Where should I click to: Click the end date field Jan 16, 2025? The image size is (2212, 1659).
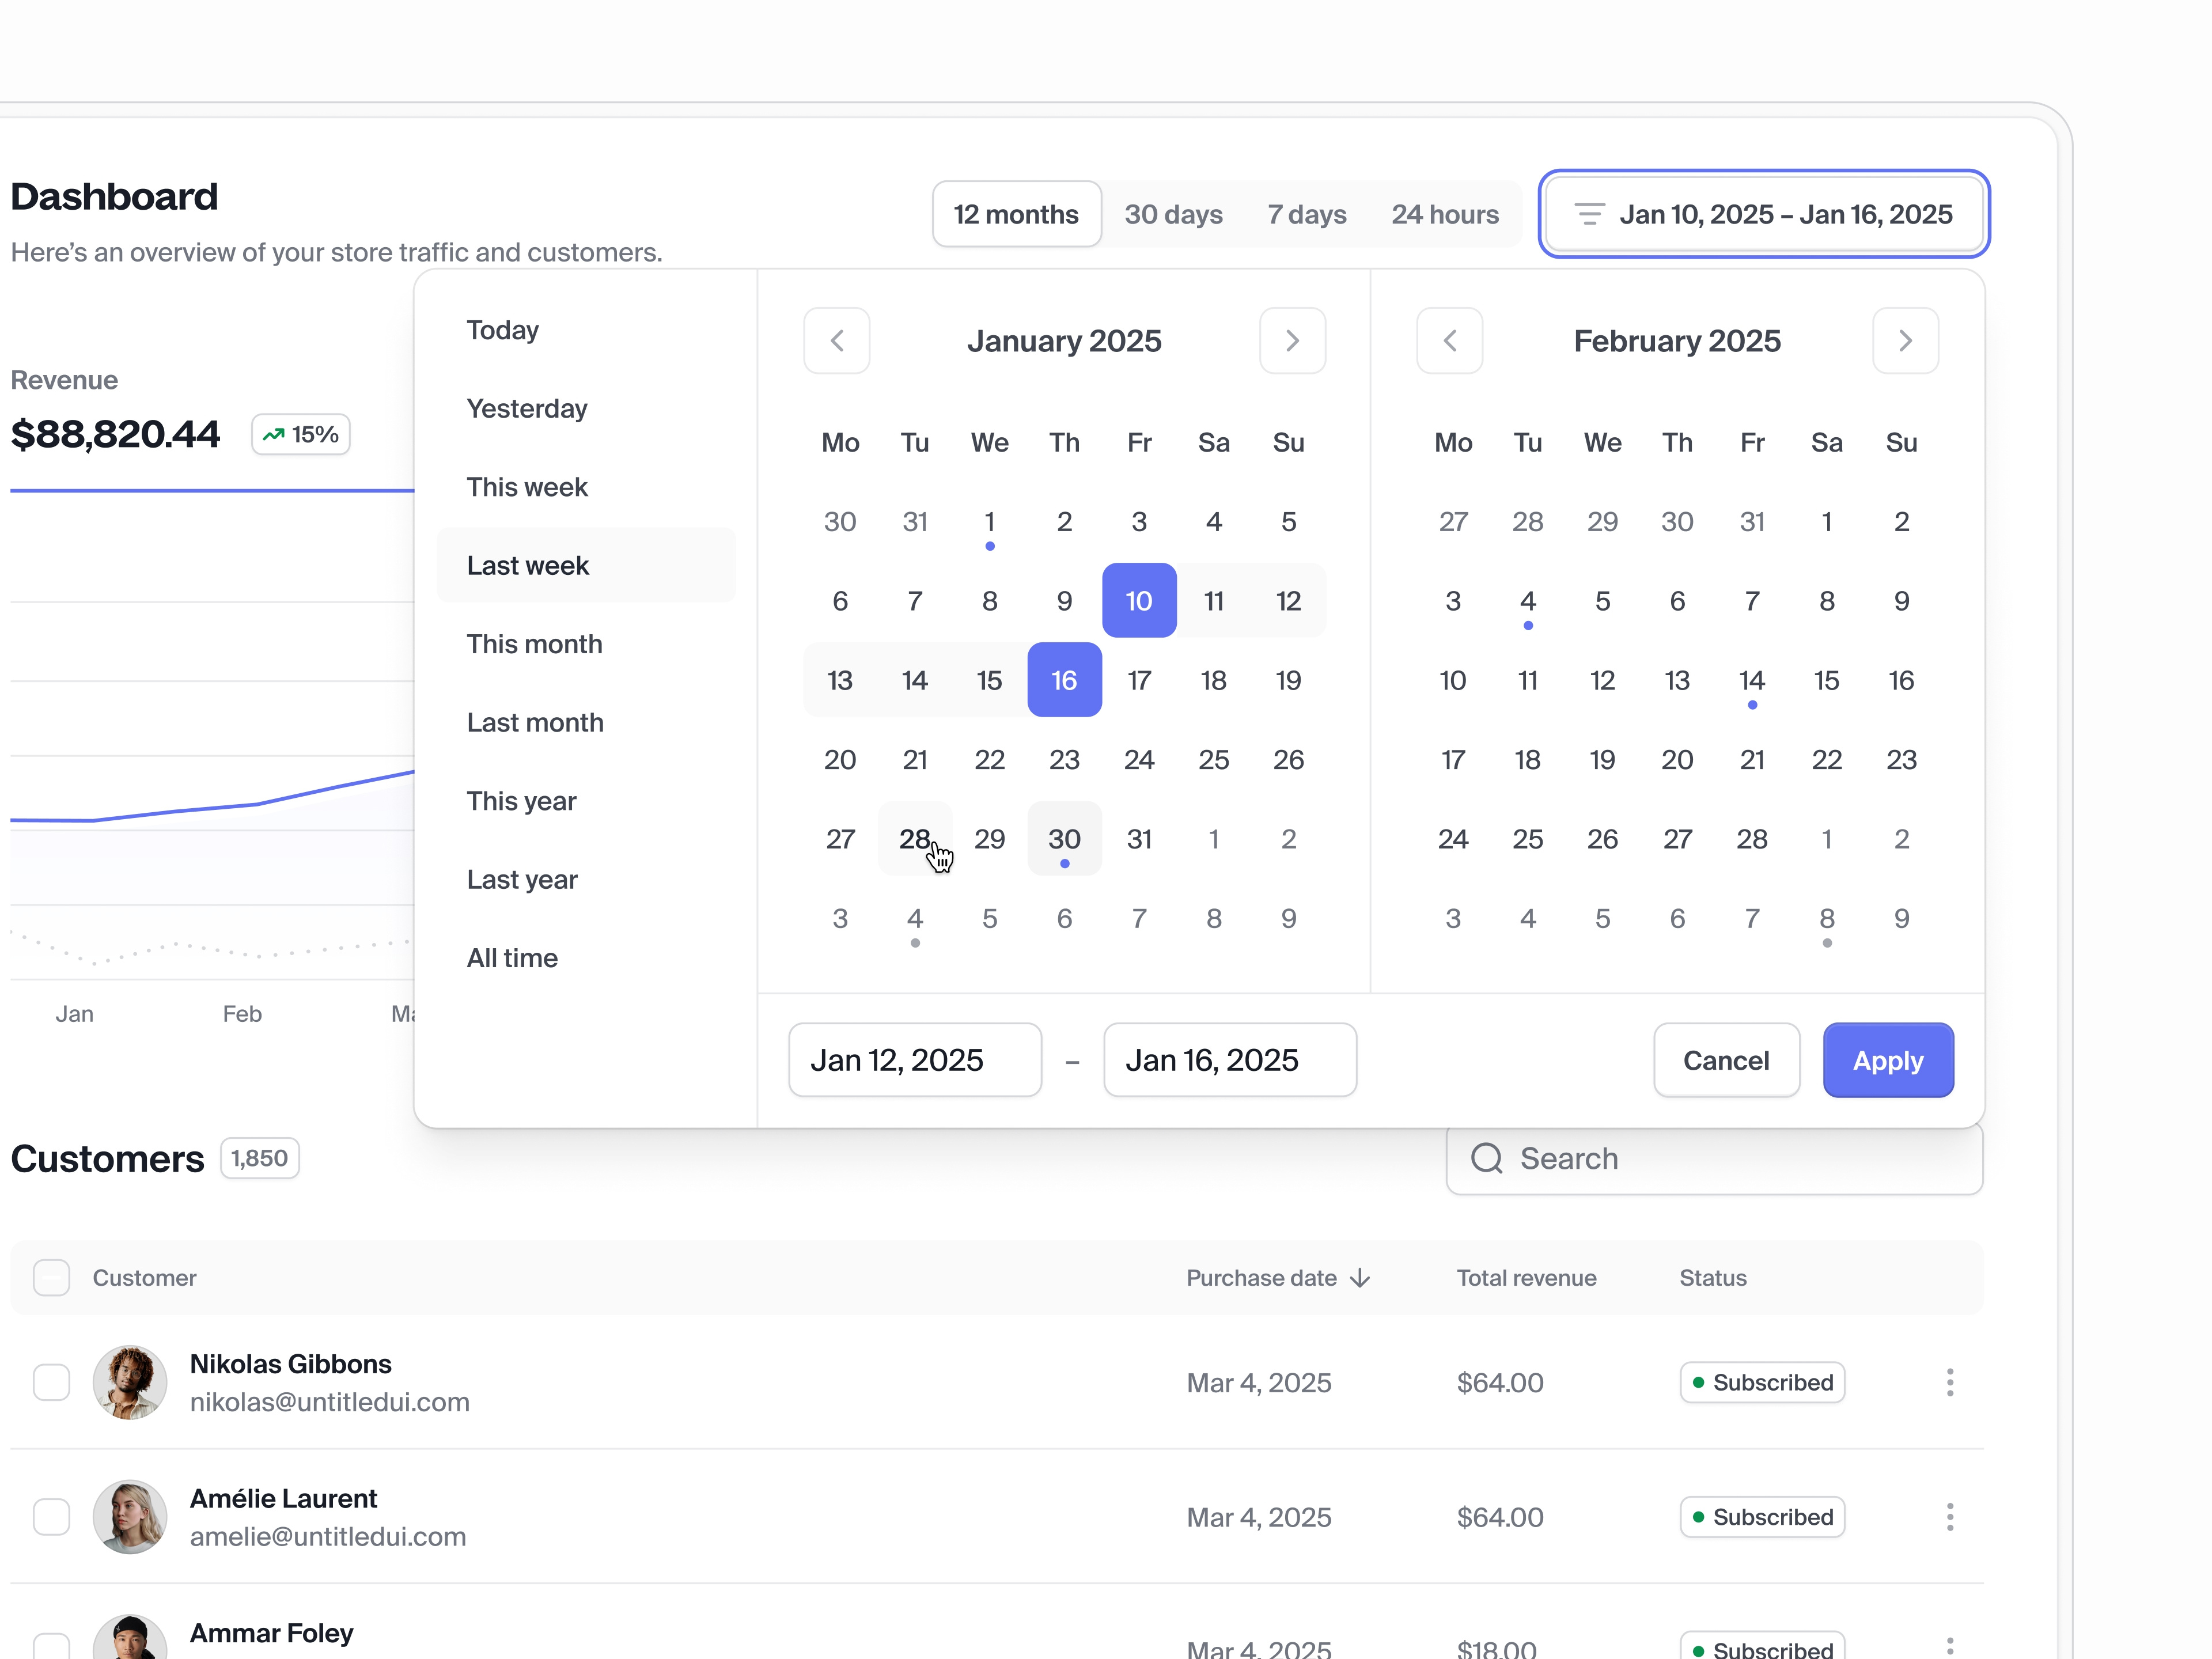pos(1230,1060)
